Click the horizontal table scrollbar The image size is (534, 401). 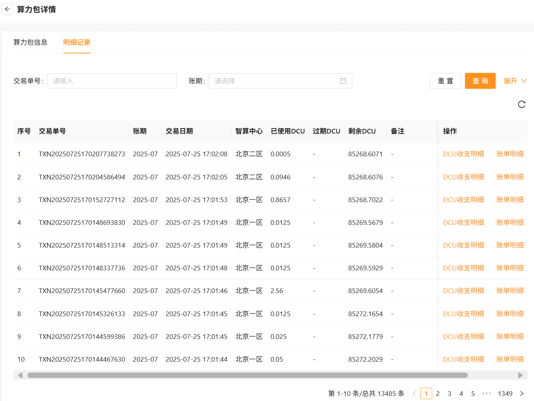(247, 375)
